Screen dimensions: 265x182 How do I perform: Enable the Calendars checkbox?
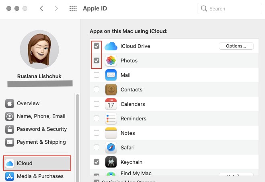(97, 104)
